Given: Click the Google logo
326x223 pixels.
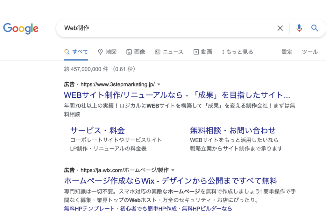Looking at the screenshot, I should tap(21, 29).
